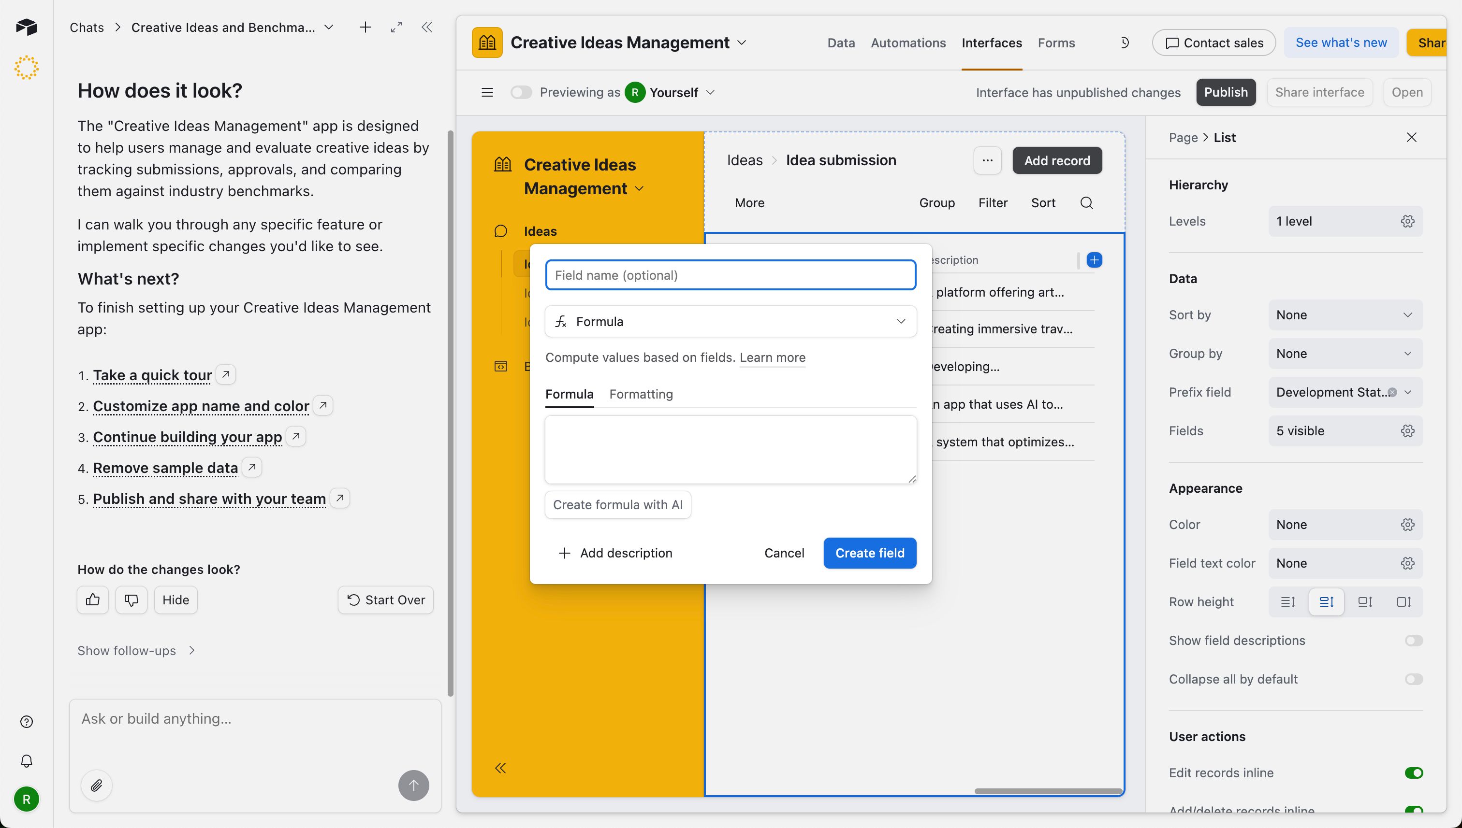Start a new chat with plus icon
This screenshot has height=828, width=1462.
point(365,28)
